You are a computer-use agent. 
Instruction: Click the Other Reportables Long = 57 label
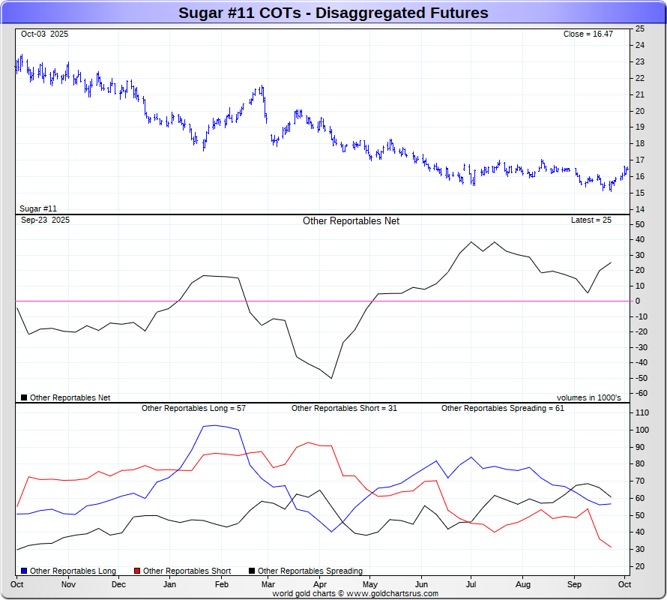click(193, 408)
